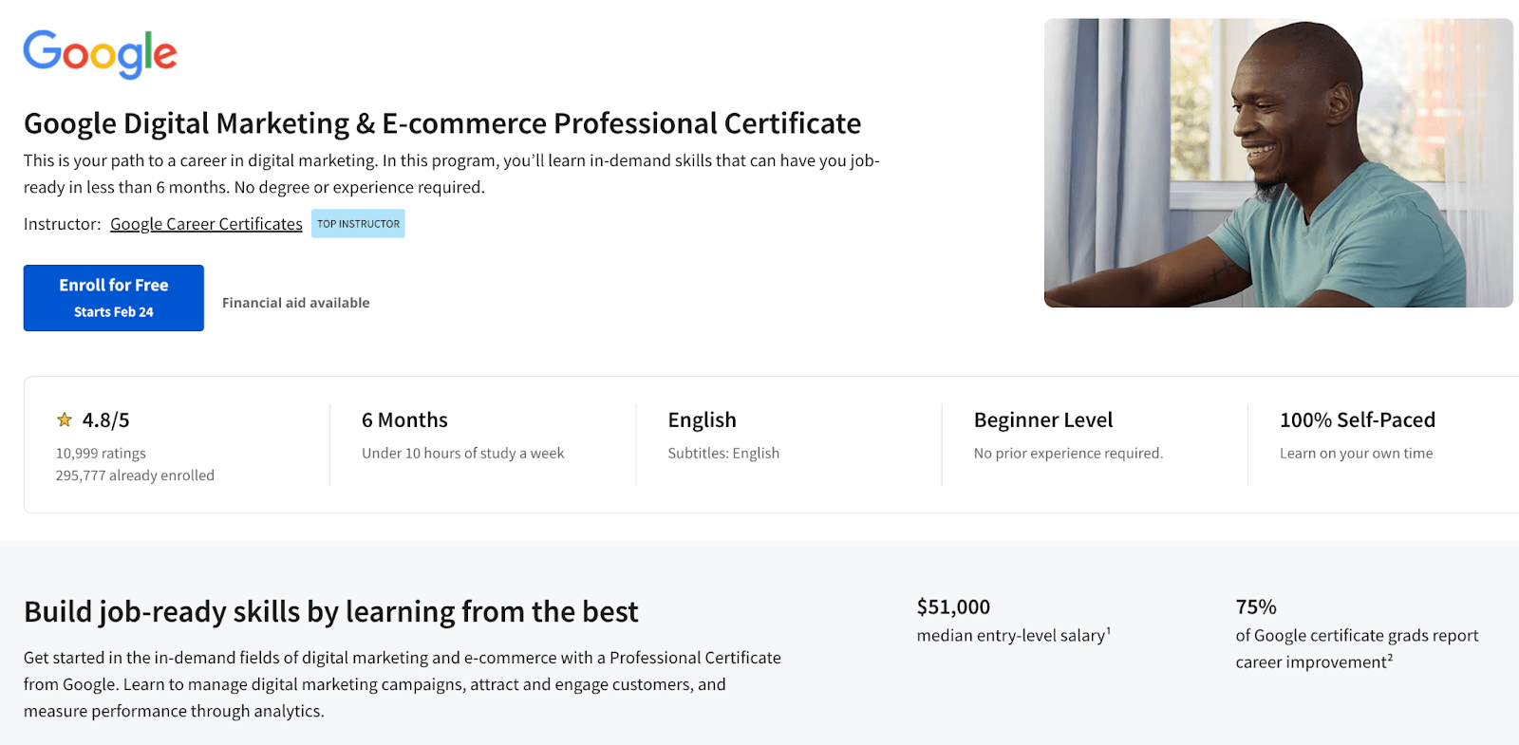1519x745 pixels.
Task: Click the 100% Self-Paced label
Action: click(x=1358, y=420)
